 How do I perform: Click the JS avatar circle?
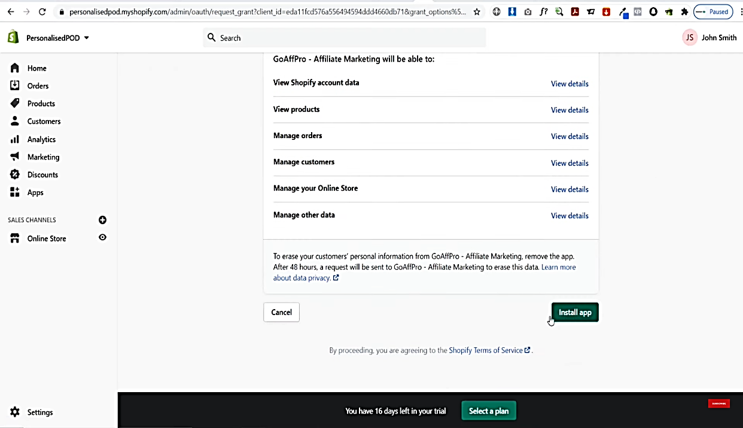[x=690, y=38]
